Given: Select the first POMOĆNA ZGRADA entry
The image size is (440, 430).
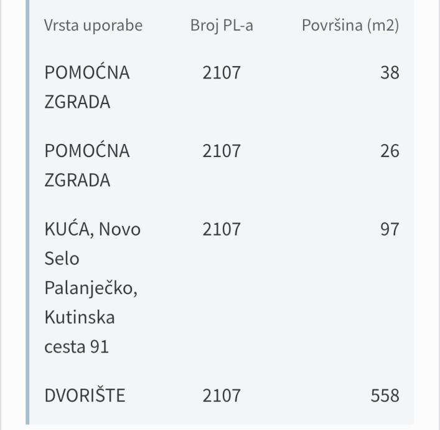Looking at the screenshot, I should [87, 87].
